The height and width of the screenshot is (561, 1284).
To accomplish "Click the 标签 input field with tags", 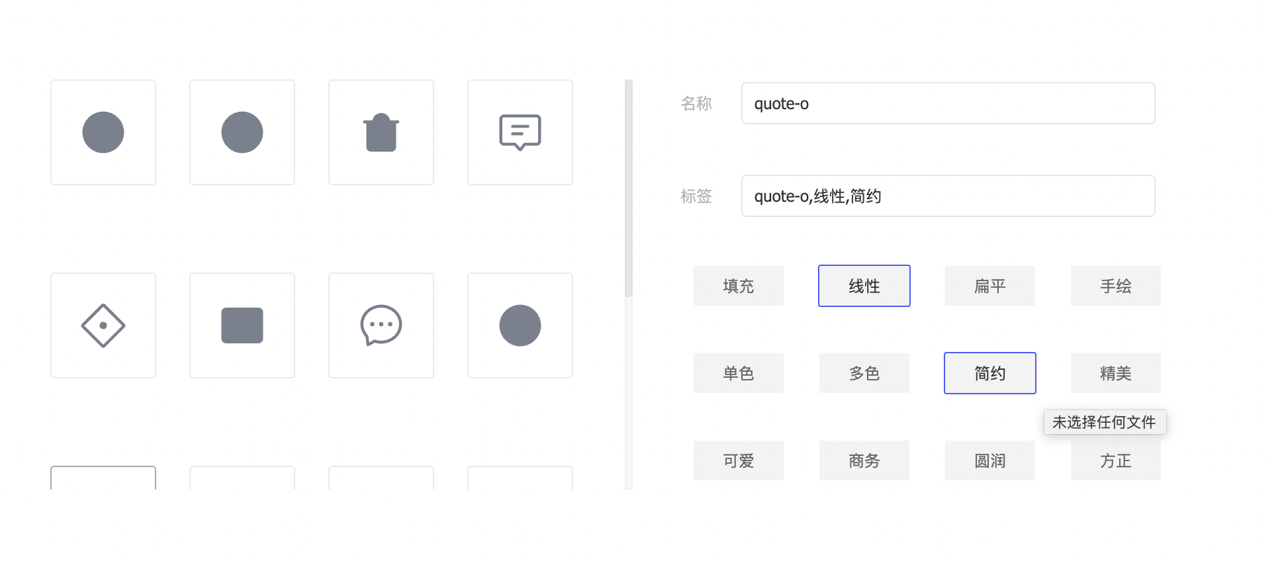I will [948, 196].
